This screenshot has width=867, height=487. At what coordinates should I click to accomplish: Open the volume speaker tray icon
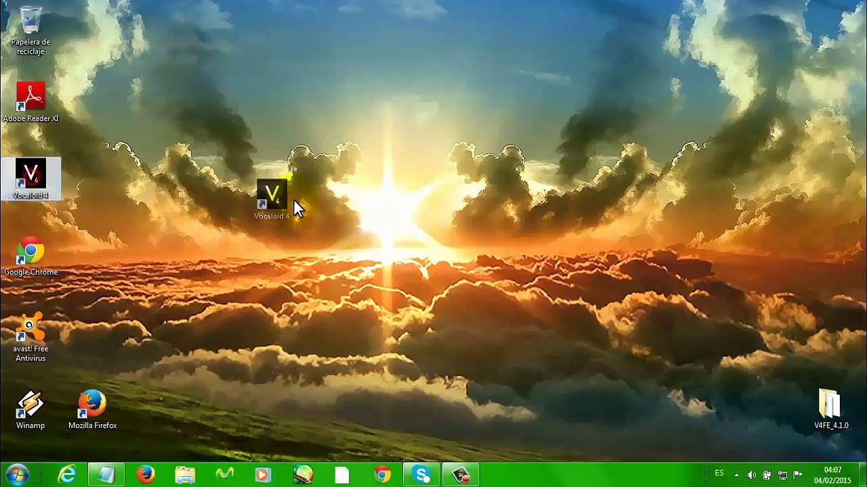click(x=752, y=475)
